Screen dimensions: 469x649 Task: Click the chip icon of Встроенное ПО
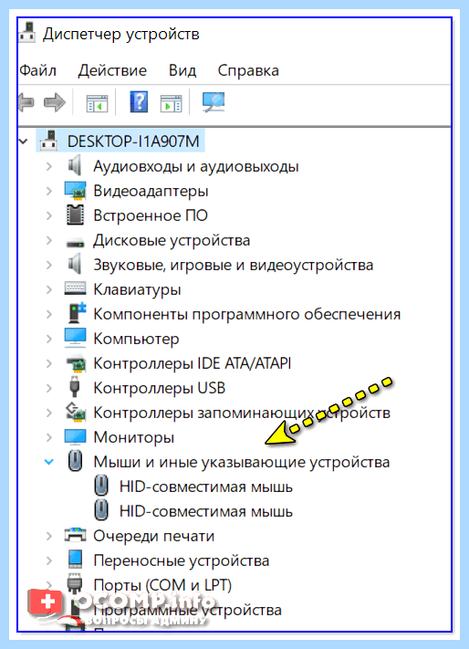click(x=75, y=215)
